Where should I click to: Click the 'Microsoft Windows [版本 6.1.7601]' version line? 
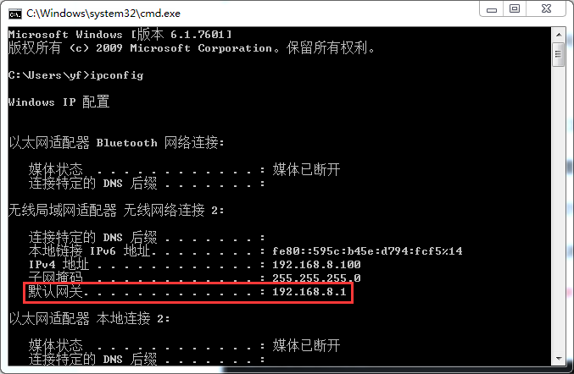pos(120,35)
